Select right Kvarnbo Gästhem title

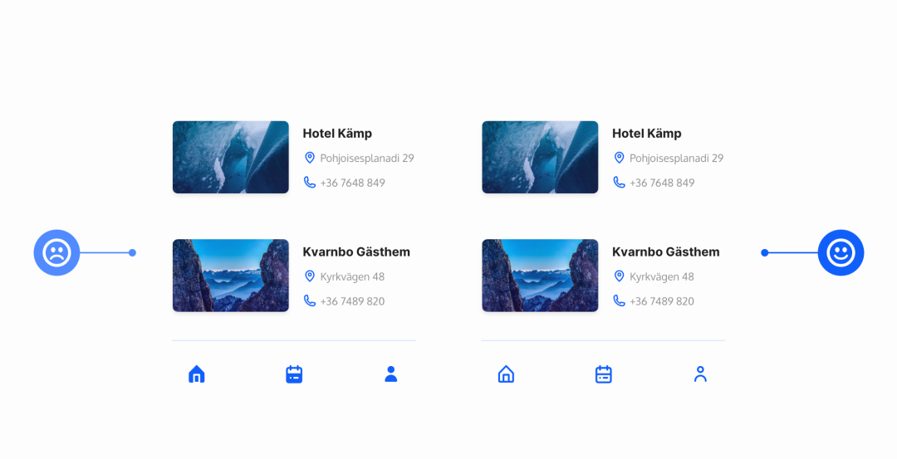[x=666, y=252]
